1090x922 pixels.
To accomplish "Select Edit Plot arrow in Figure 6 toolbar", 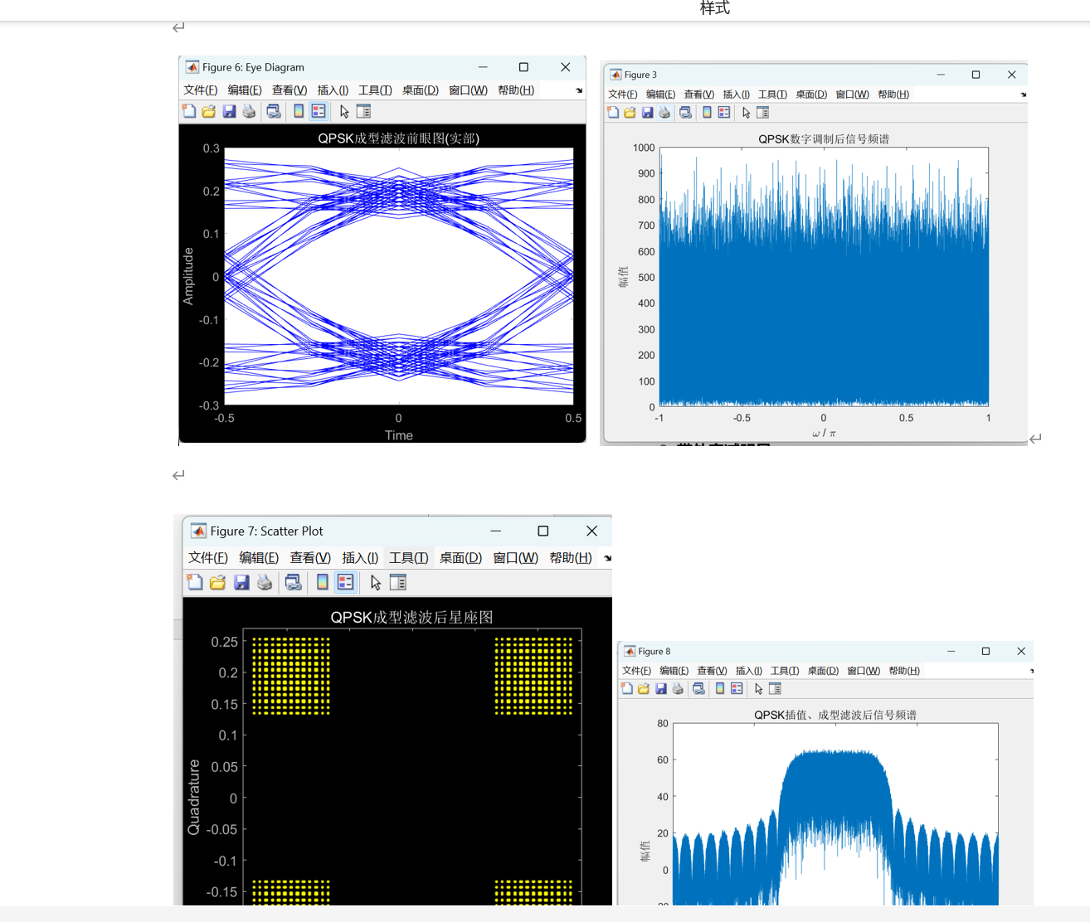I will 344,111.
